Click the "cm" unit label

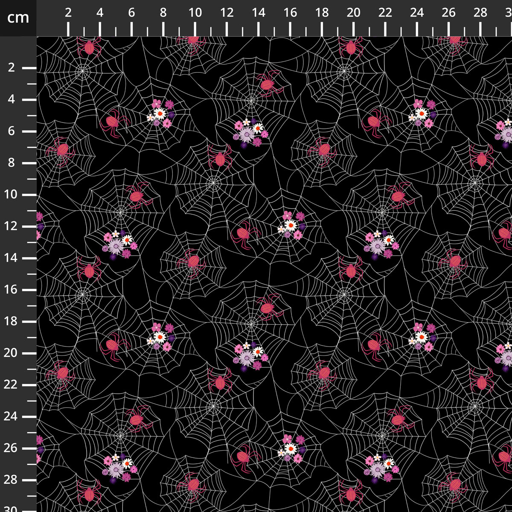click(x=18, y=18)
